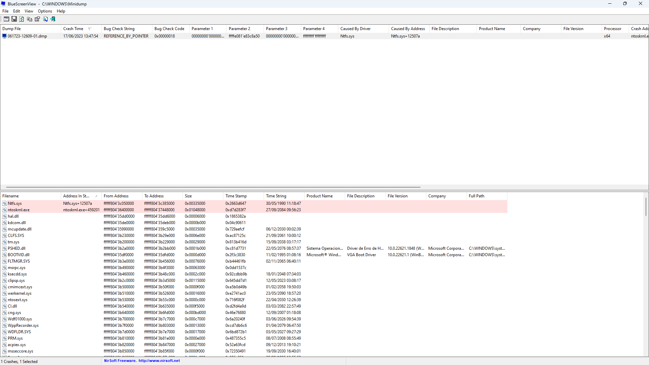The width and height of the screenshot is (649, 365).
Task: Click the Wdf01000.sys file icon
Action: 4,319
